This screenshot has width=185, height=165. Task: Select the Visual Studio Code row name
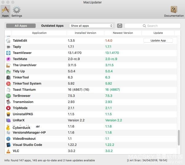tap(27, 145)
